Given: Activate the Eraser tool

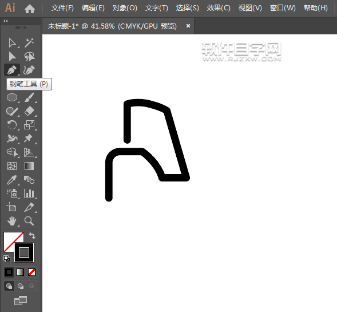Looking at the screenshot, I should click(x=29, y=111).
